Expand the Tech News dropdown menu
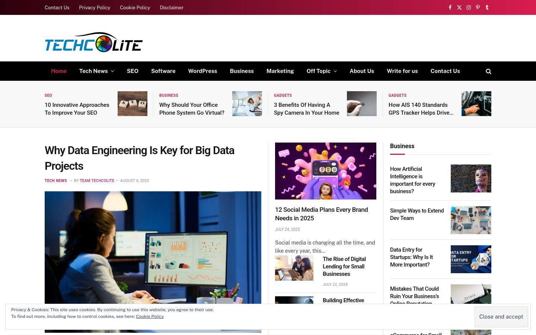 [96, 71]
